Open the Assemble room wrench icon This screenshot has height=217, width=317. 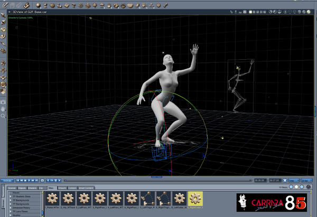pos(5,5)
